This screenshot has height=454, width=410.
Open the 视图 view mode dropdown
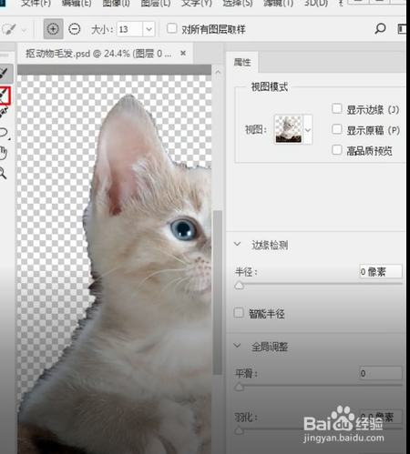tap(308, 130)
